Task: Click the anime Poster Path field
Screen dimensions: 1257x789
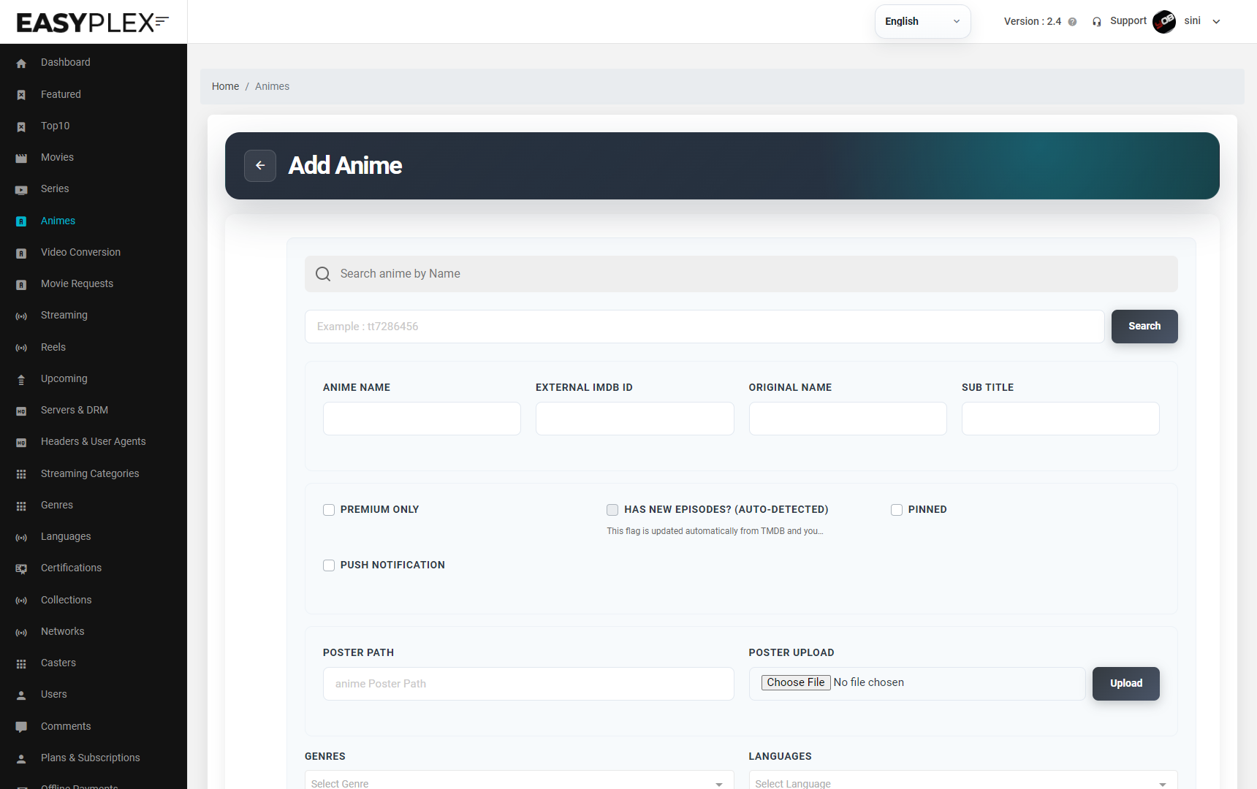Action: click(528, 684)
